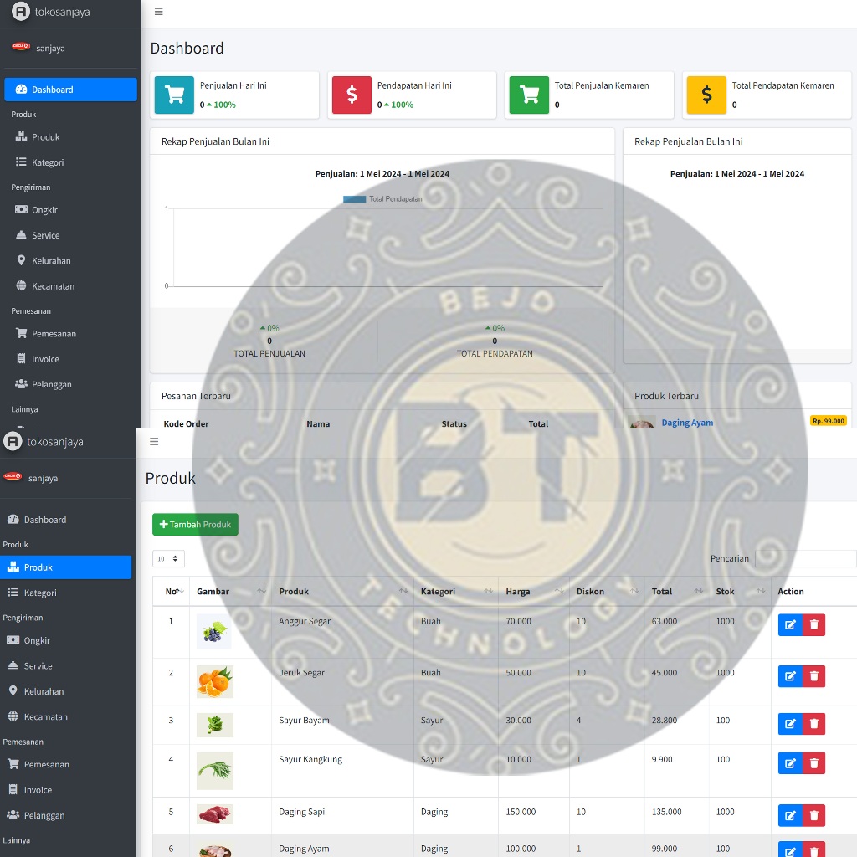Click the Daging Sapi product thumbnail
The image size is (857, 857).
pyautogui.click(x=215, y=813)
